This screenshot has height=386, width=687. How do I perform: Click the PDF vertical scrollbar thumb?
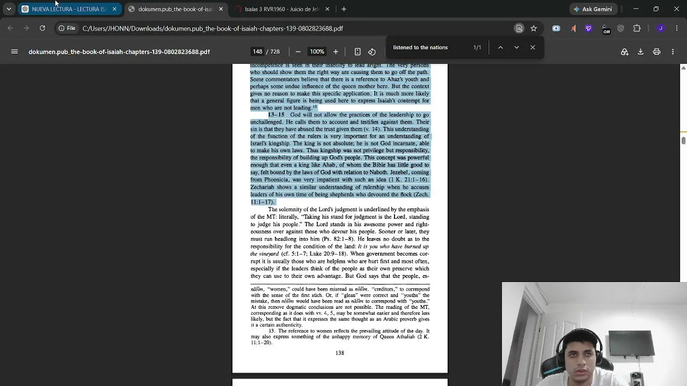click(x=683, y=140)
